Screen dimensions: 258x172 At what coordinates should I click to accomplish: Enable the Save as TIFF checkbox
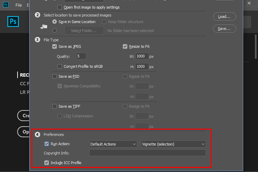point(54,106)
